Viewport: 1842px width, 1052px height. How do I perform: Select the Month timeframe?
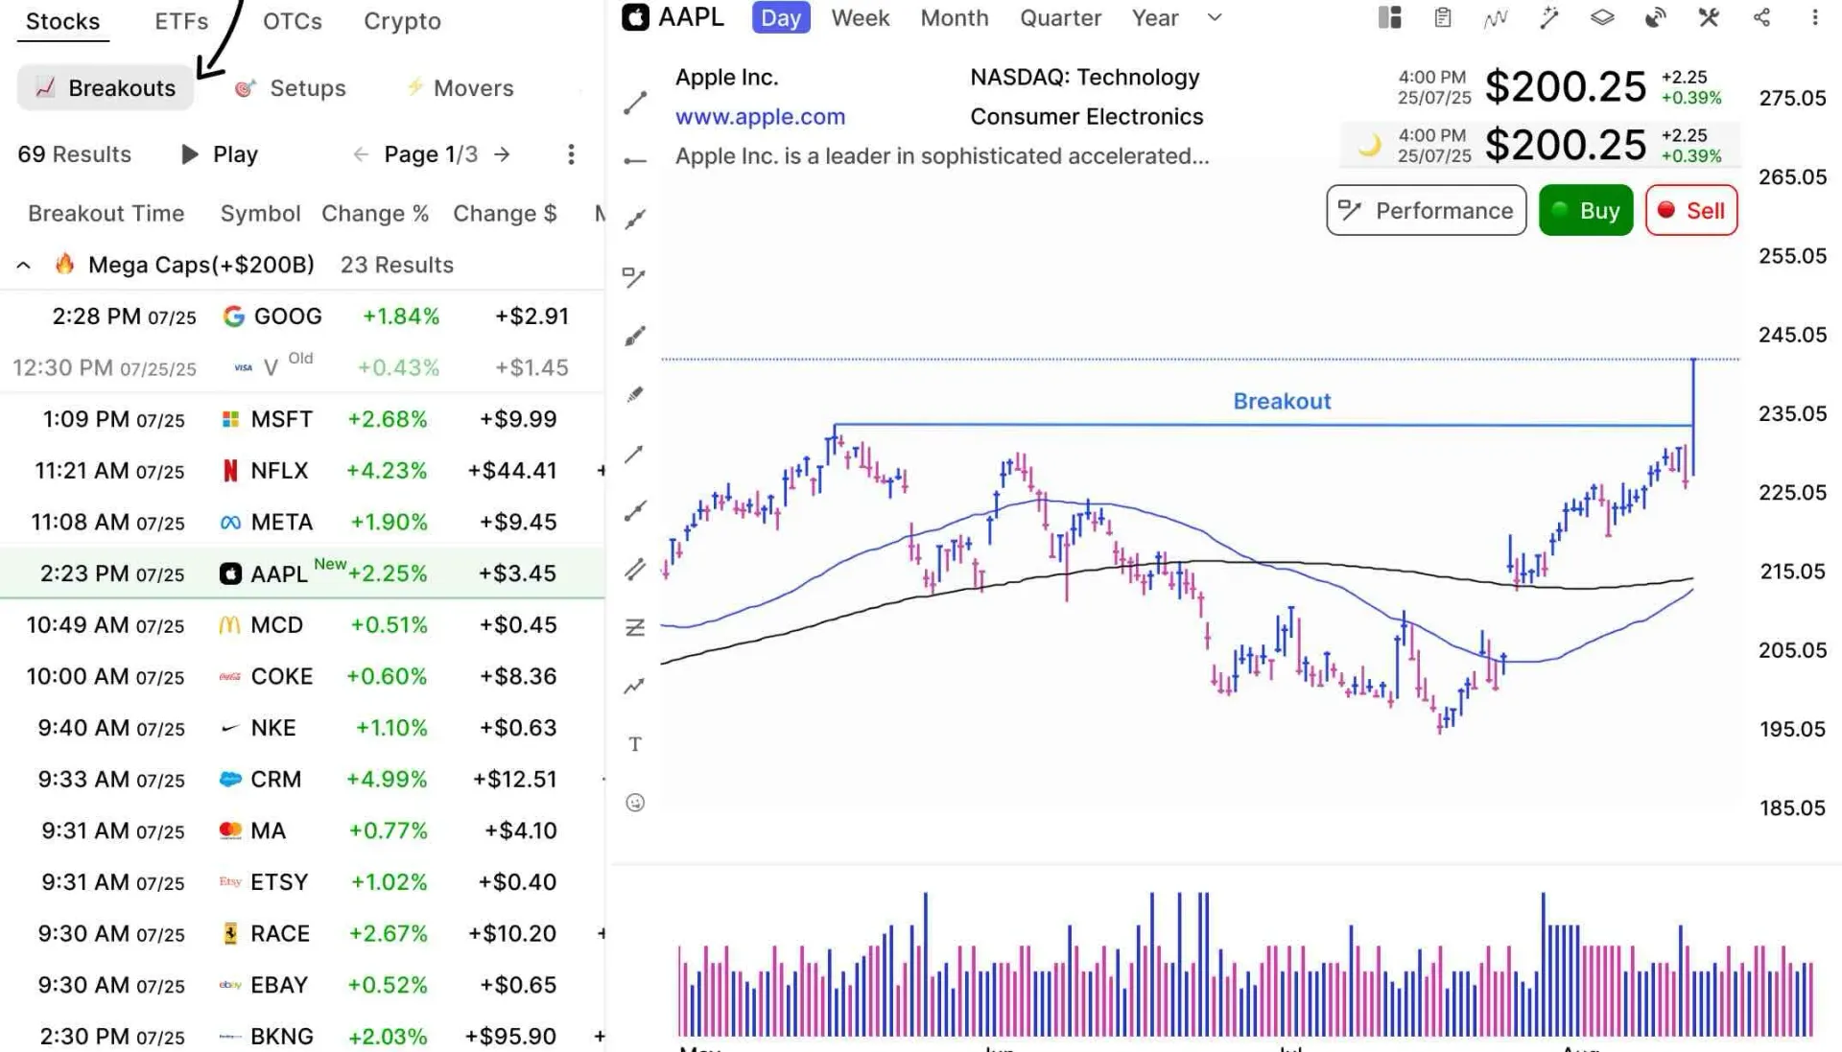pos(955,18)
